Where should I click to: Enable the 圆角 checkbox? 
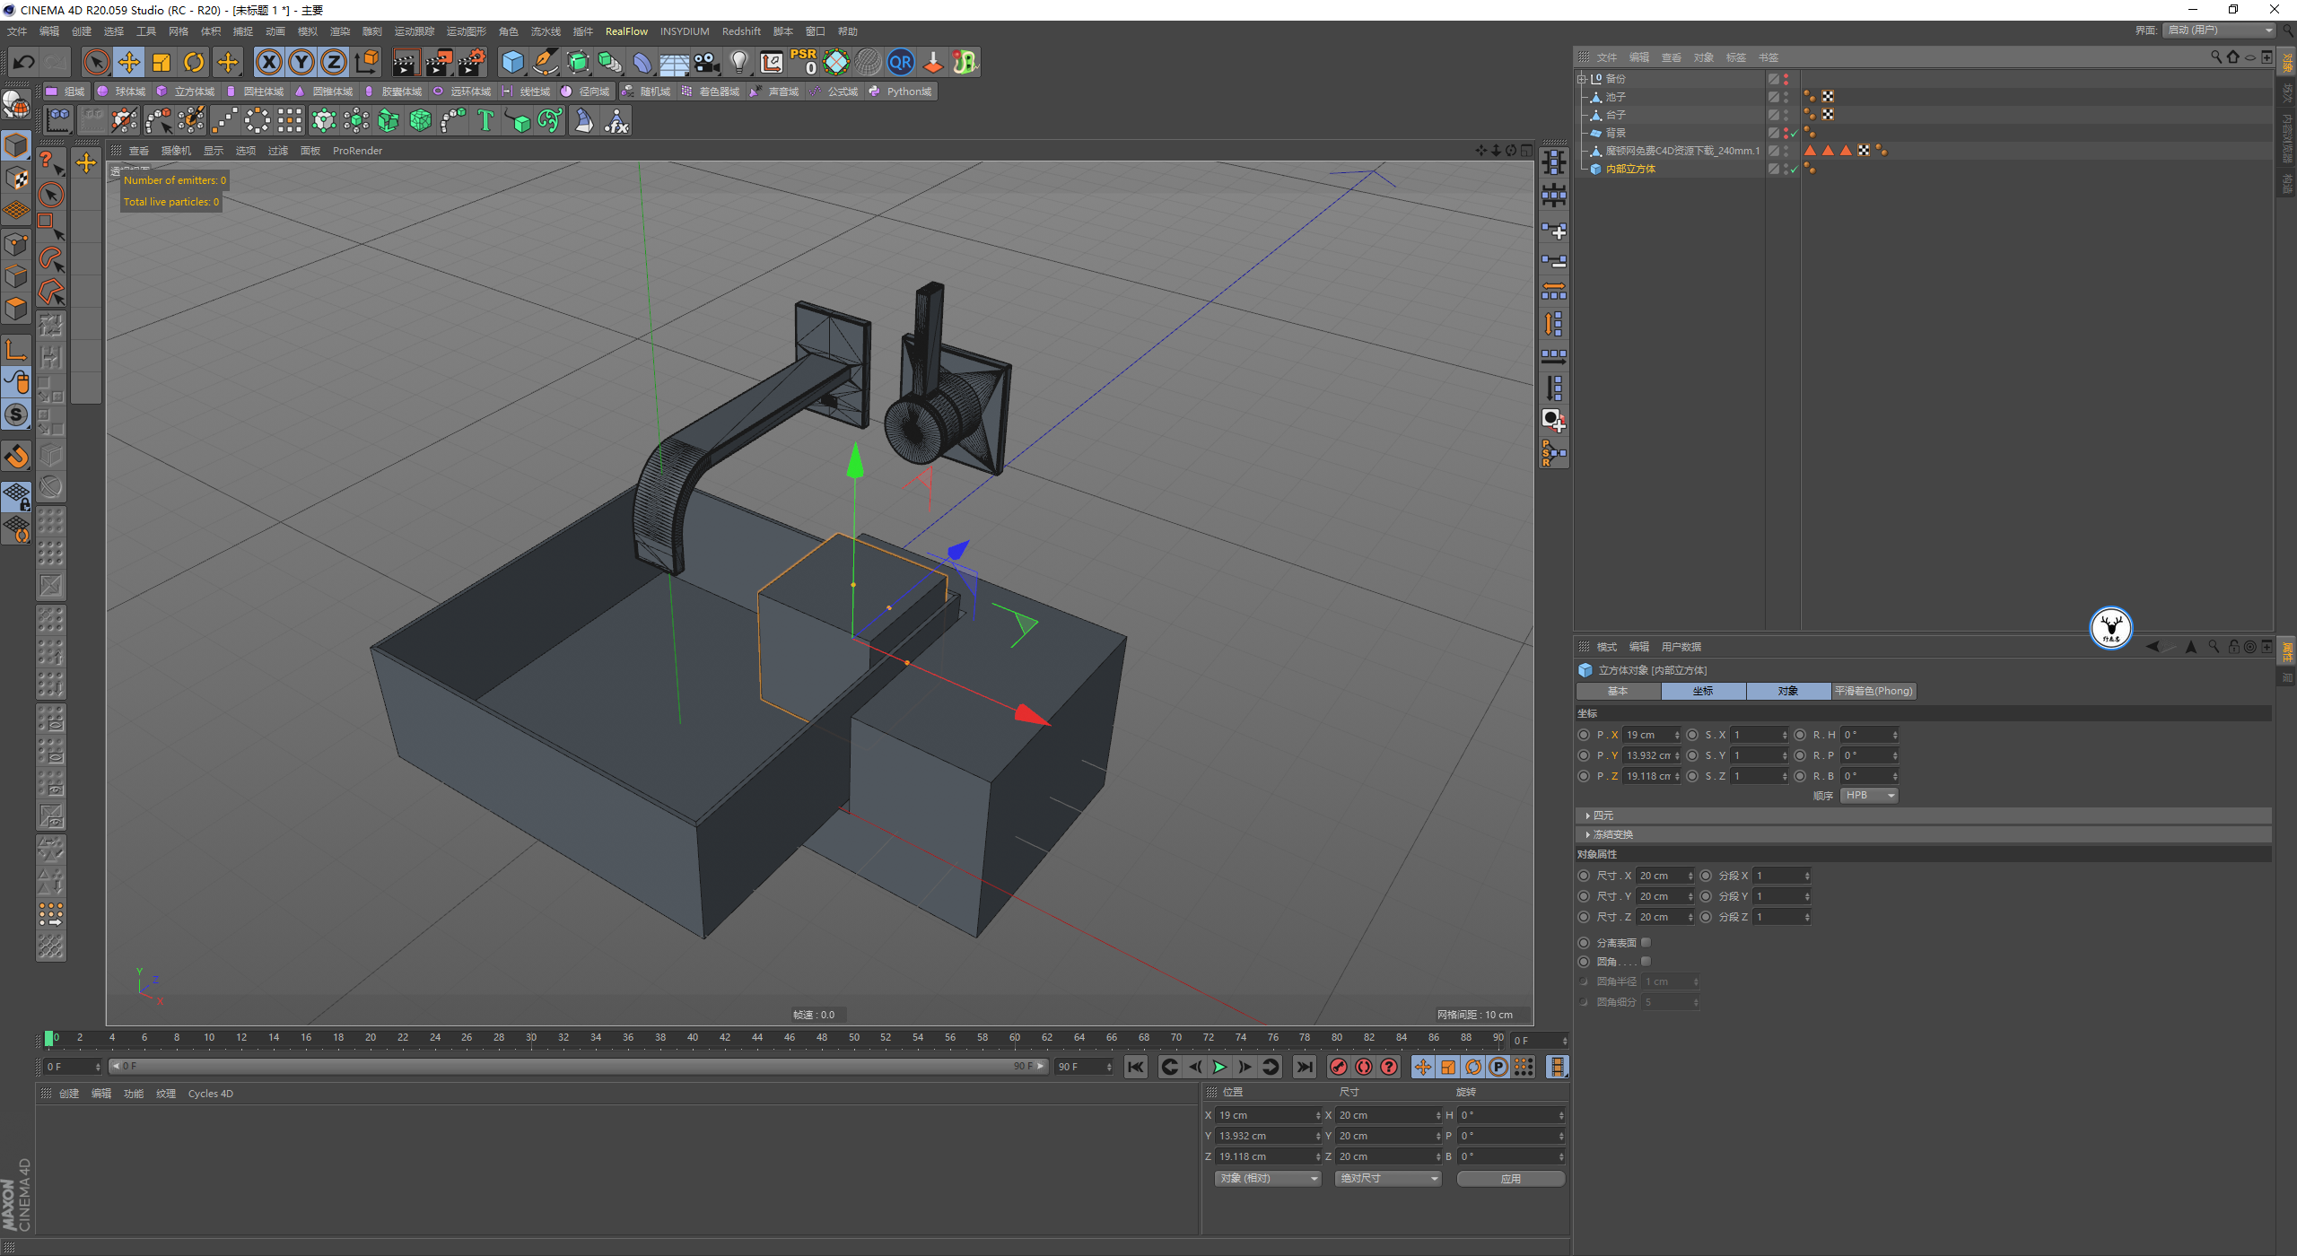click(1646, 961)
